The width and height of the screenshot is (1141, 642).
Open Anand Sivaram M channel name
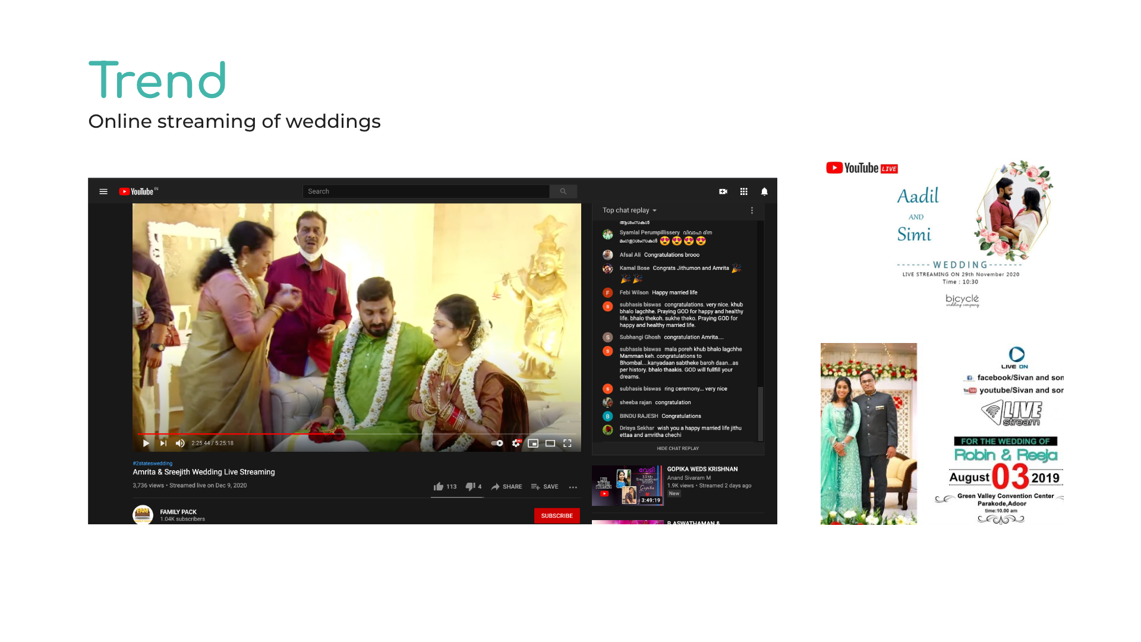[x=689, y=477]
